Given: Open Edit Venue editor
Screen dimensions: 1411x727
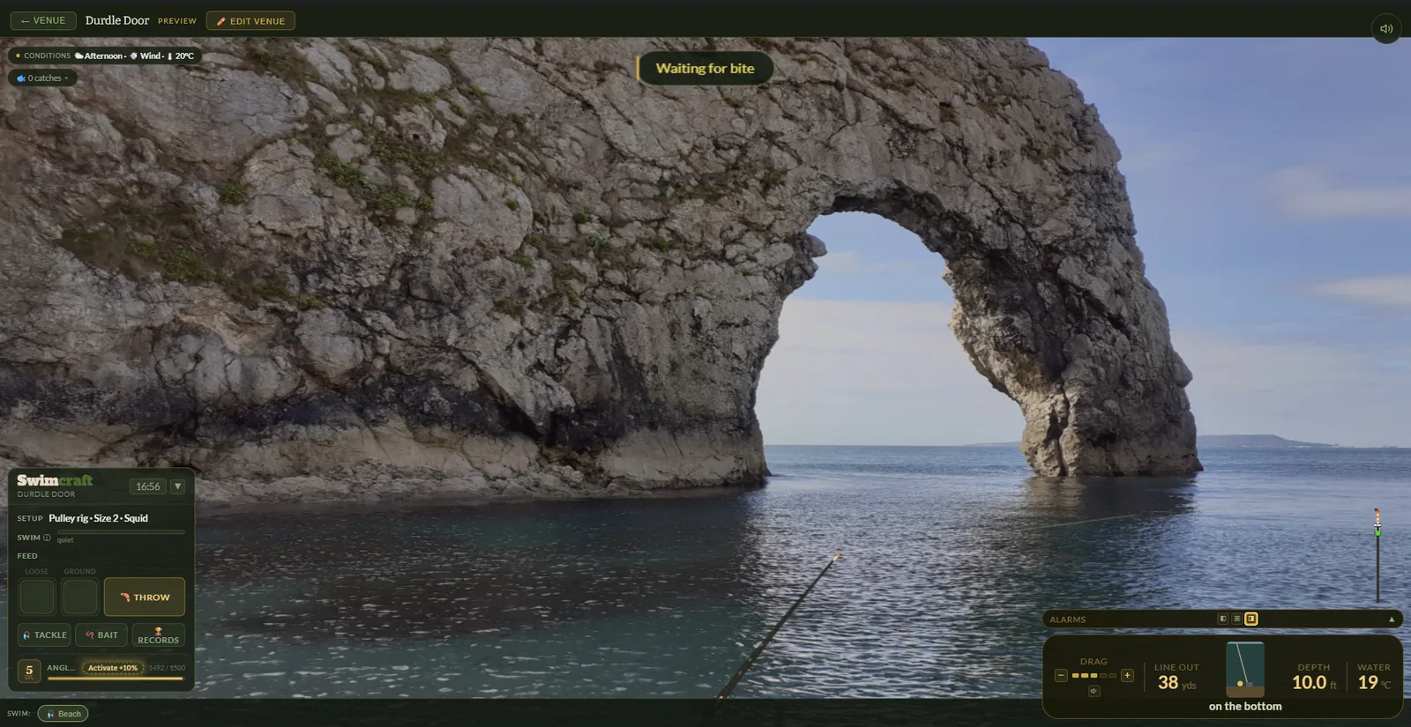Looking at the screenshot, I should 250,20.
